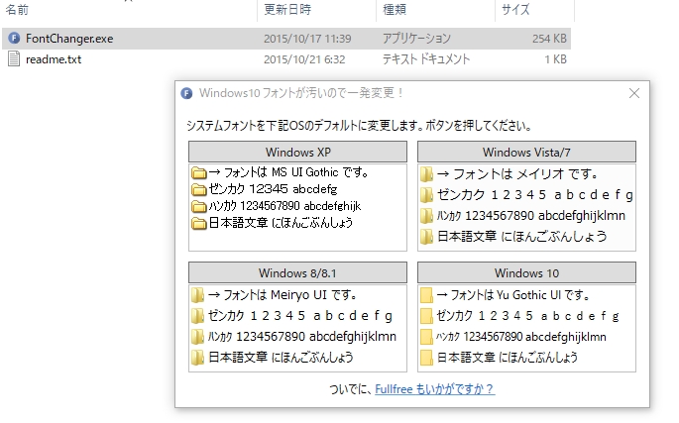Screen dimensions: 679x423
Task: Click folder icon beside 'ゼンカク' in Windows 8/8.1 panel
Action: coord(197,316)
